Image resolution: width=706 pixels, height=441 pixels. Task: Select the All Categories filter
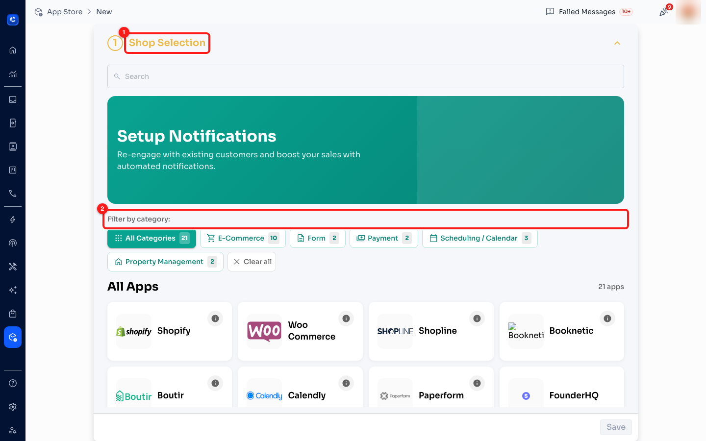[151, 238]
